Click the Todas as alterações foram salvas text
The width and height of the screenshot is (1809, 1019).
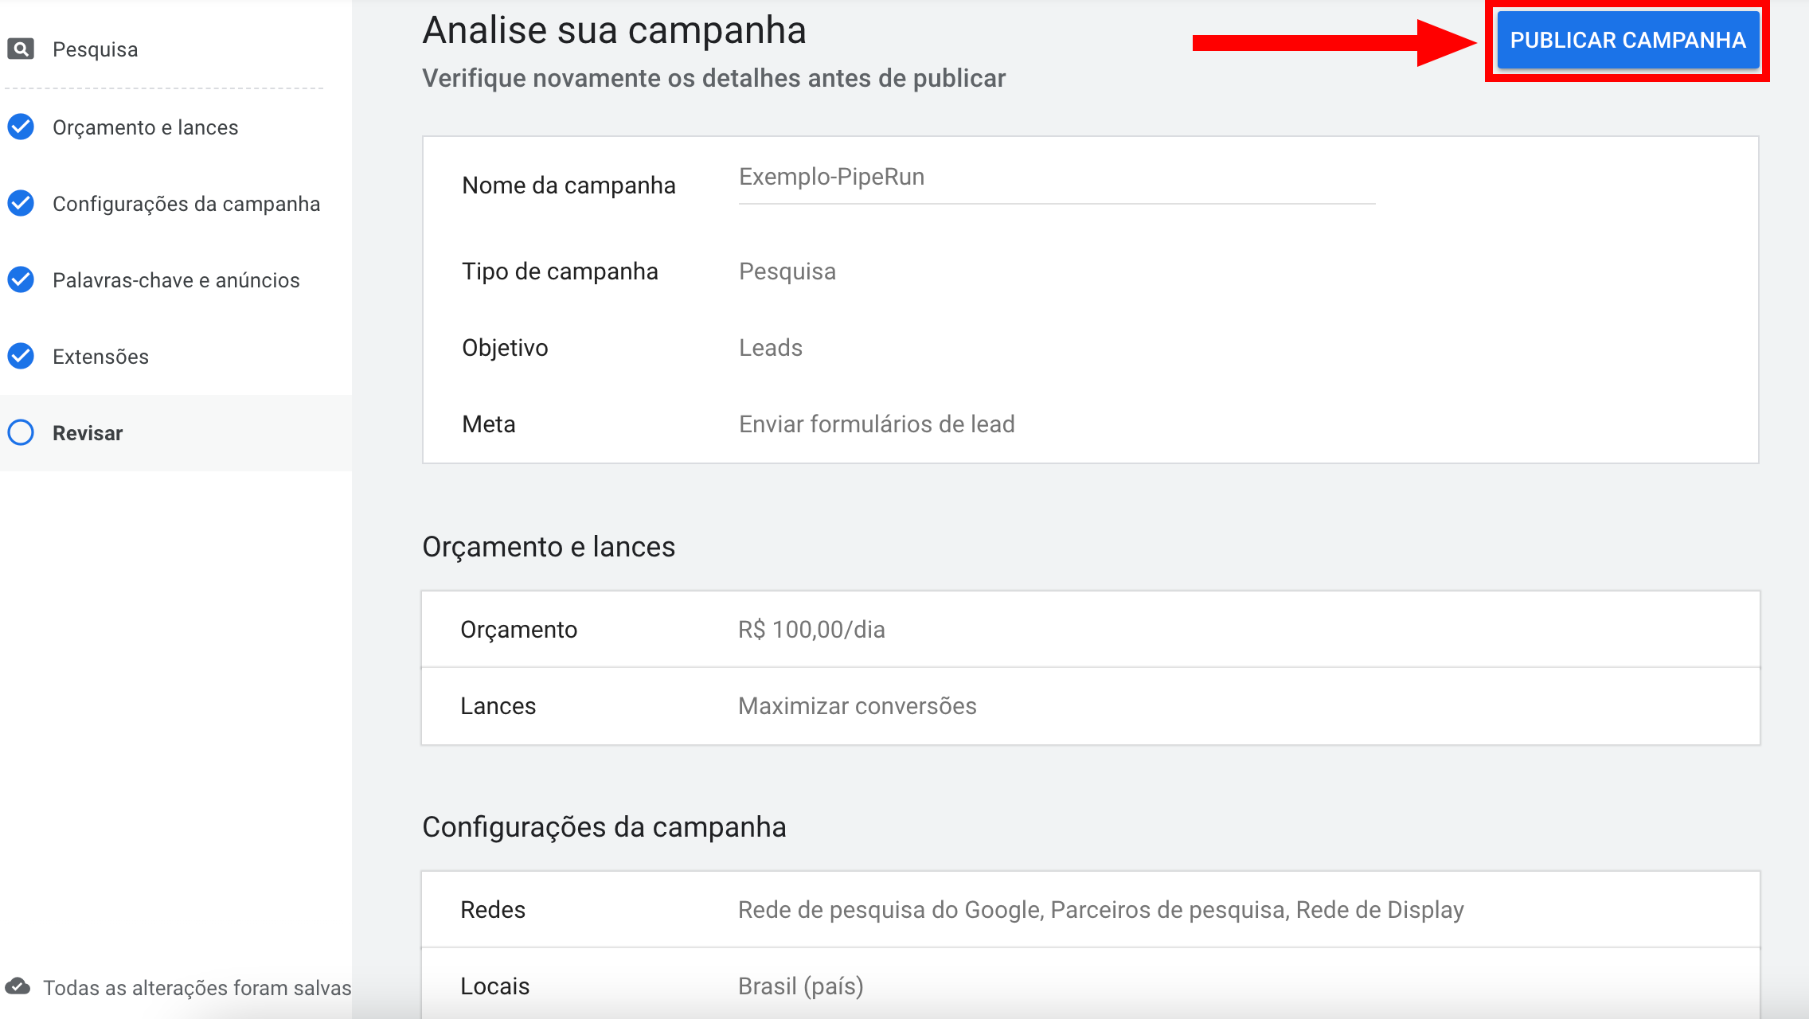click(x=197, y=988)
